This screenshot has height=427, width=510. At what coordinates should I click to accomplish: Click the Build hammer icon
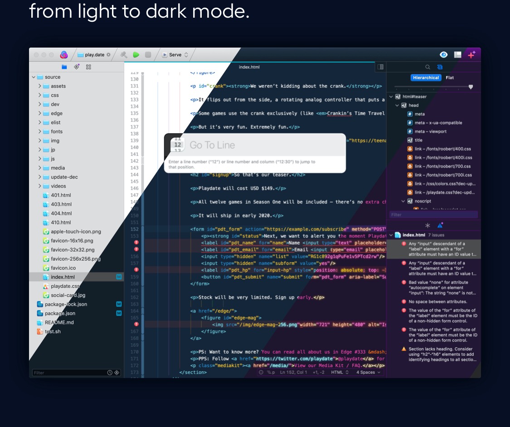point(124,55)
